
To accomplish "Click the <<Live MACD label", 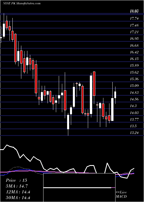I will [121, 194].
